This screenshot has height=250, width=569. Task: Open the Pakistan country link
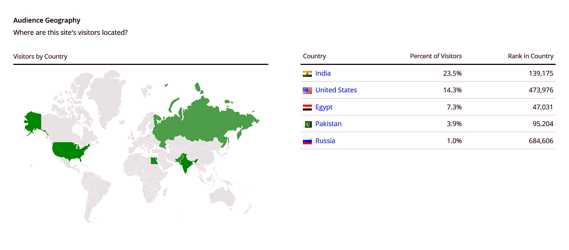[x=328, y=124]
